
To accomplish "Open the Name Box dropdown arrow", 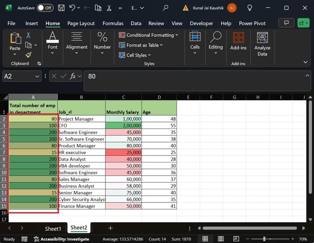I will (37, 76).
